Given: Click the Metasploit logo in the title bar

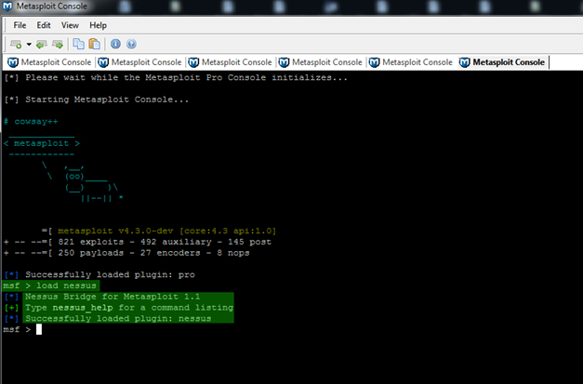Looking at the screenshot, I should [x=7, y=6].
